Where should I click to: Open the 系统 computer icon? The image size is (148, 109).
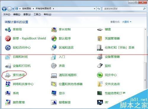coord(8,93)
